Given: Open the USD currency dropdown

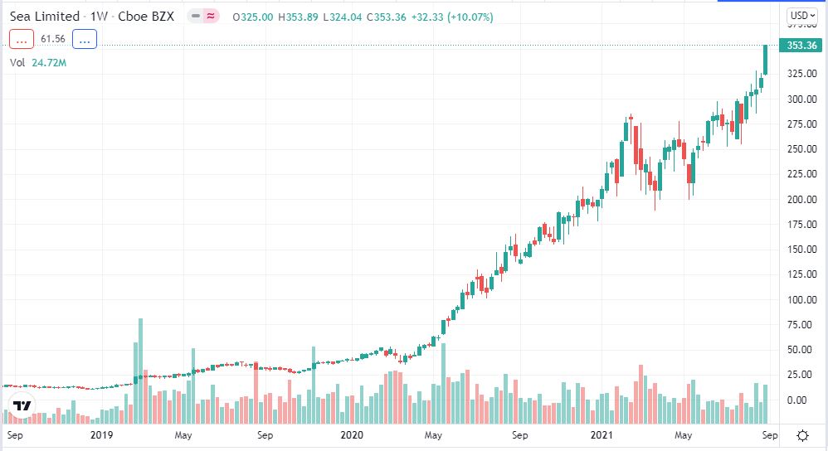Looking at the screenshot, I should pos(802,15).
